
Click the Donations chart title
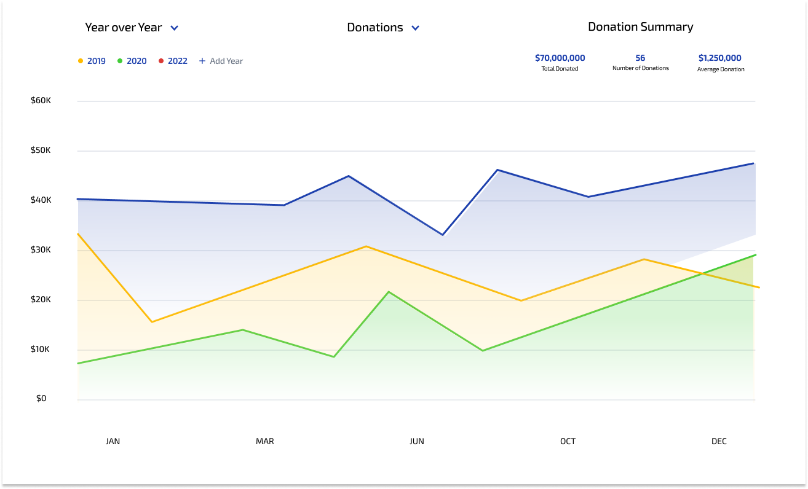pos(375,28)
